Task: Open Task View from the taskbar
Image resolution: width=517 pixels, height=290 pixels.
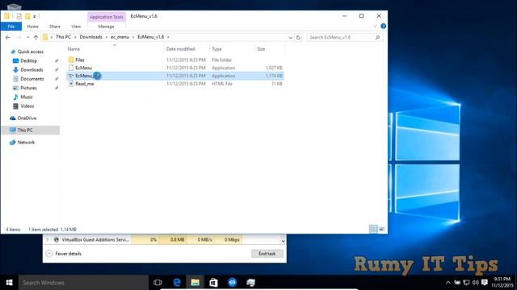Action: [x=158, y=283]
